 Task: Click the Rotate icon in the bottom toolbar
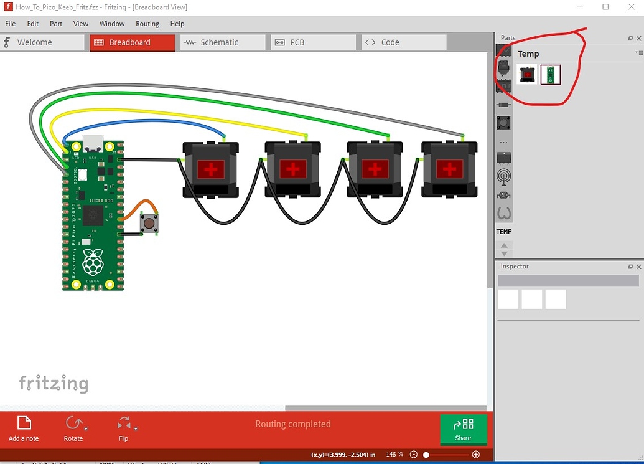click(73, 424)
